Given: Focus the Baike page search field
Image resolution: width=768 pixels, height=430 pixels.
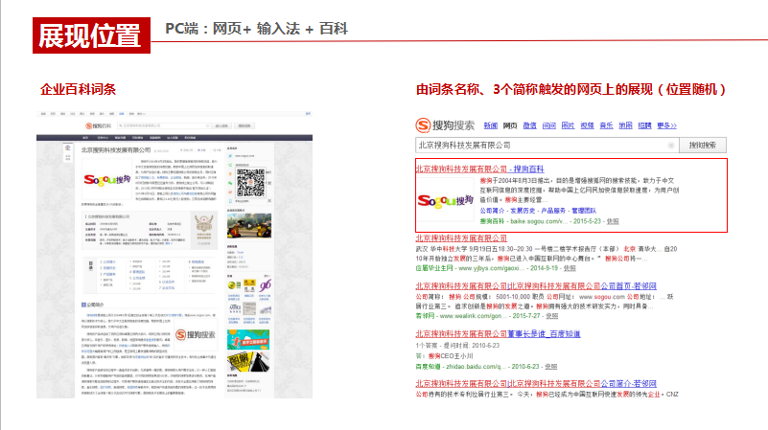Looking at the screenshot, I should (164, 125).
